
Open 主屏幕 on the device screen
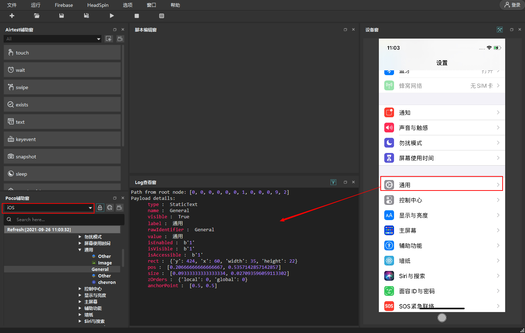coord(442,230)
